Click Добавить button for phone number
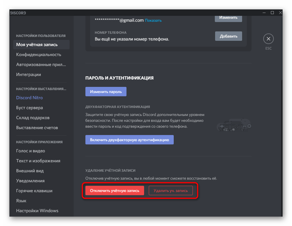Viewport: 292px width, 226px height. point(228,36)
